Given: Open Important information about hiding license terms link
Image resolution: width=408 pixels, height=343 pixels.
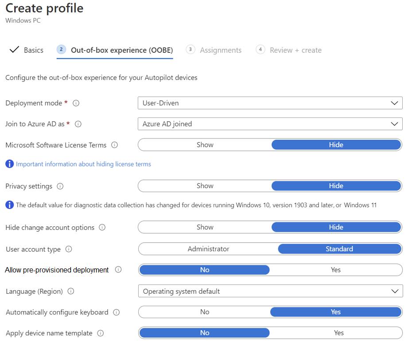Looking at the screenshot, I should (x=83, y=164).
